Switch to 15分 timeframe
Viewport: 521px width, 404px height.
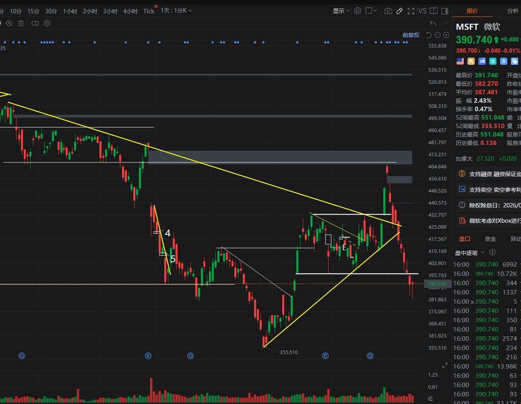point(33,11)
